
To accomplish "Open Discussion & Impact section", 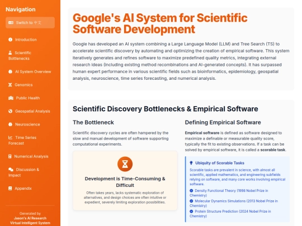I will pos(30,172).
